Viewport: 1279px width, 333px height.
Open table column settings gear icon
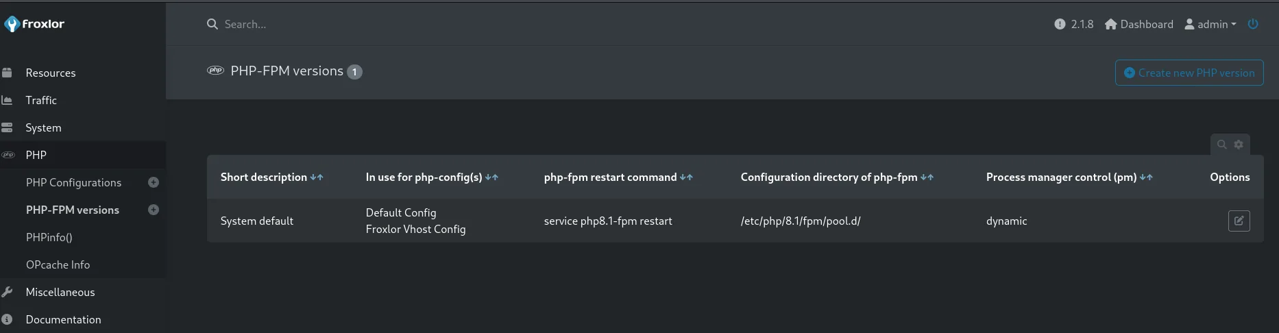point(1239,145)
